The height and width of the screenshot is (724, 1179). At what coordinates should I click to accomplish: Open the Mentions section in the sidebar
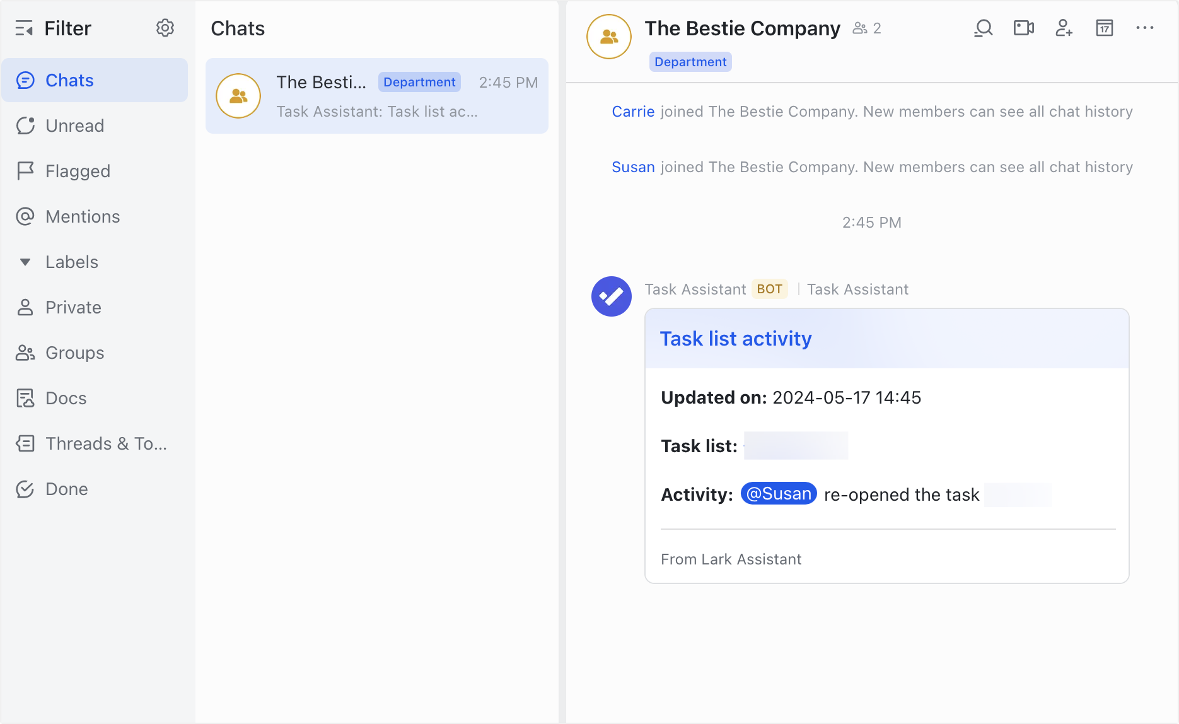(82, 216)
